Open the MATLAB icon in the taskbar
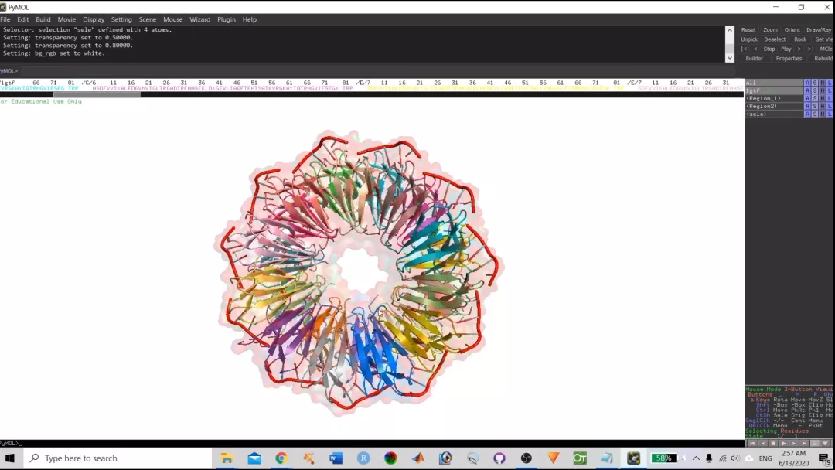The height and width of the screenshot is (470, 835). [x=418, y=458]
